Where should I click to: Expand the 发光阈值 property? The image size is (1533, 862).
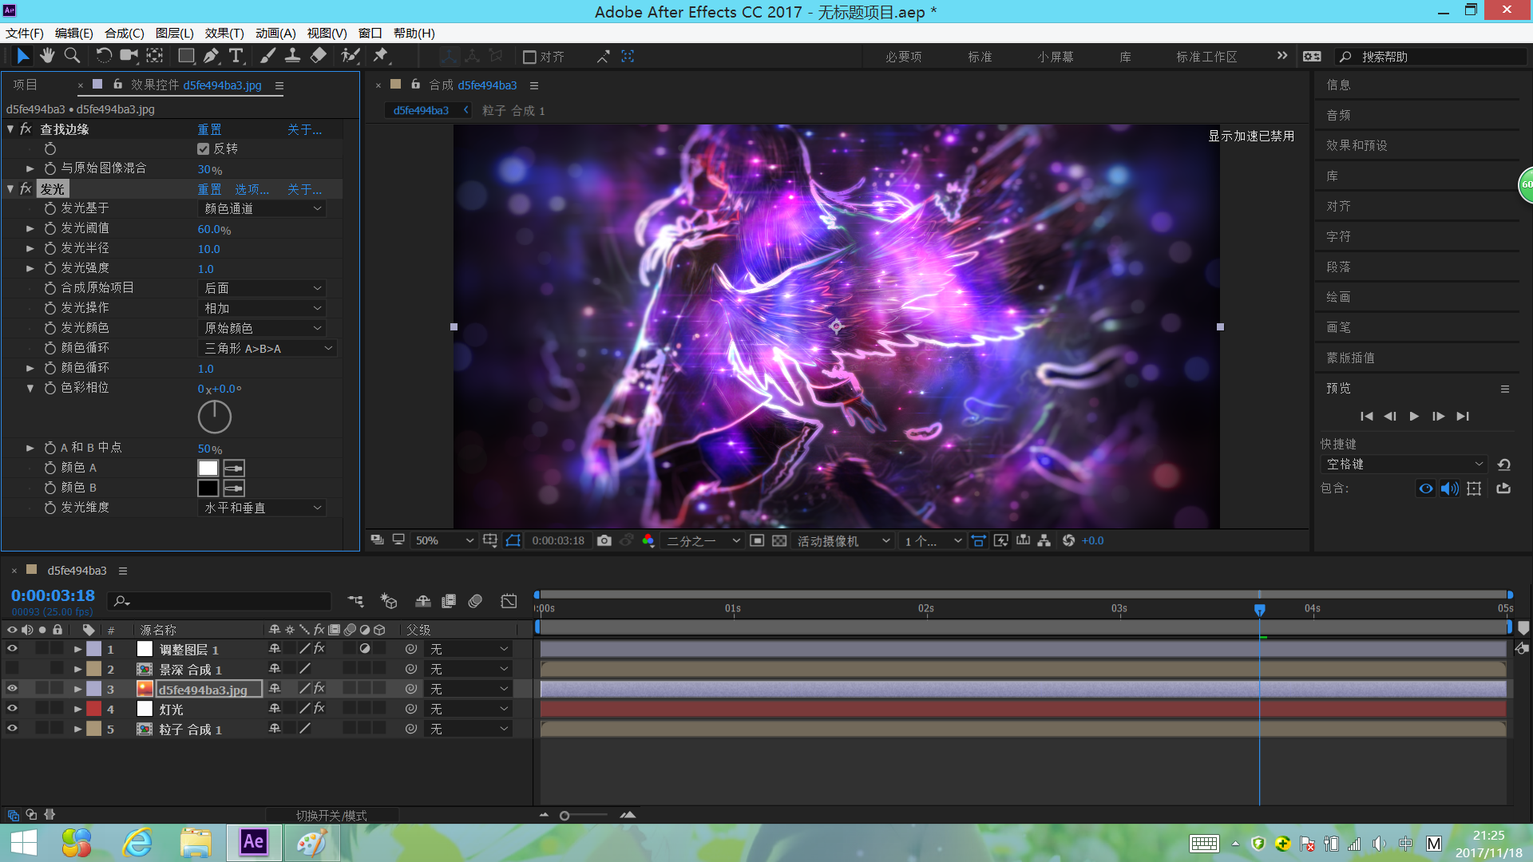coord(30,228)
